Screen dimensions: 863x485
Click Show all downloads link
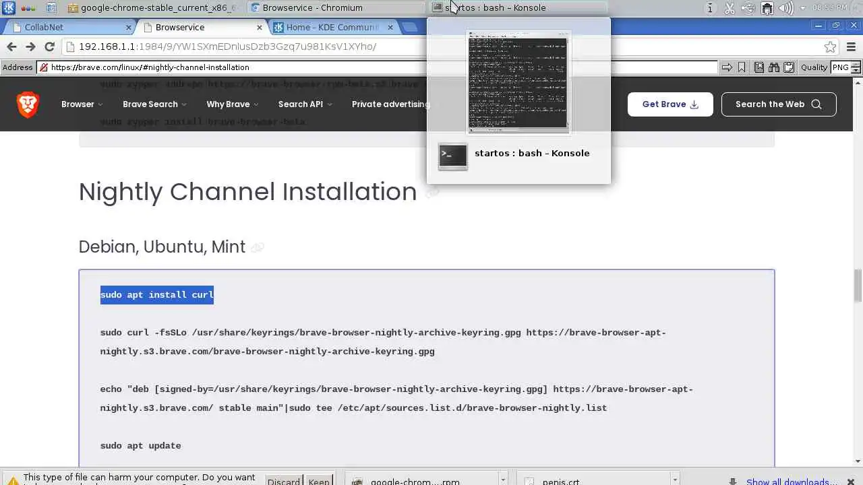click(790, 481)
